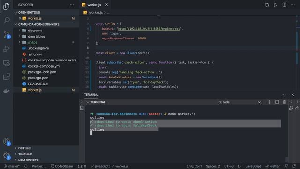Click the UTF-8 encoding indicator
This screenshot has width=300, height=169.
click(229, 166)
